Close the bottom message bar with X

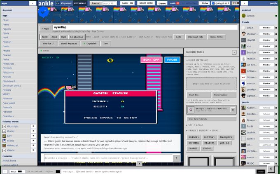271,169
